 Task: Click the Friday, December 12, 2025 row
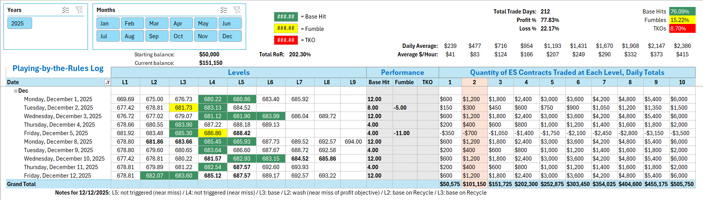pos(57,176)
